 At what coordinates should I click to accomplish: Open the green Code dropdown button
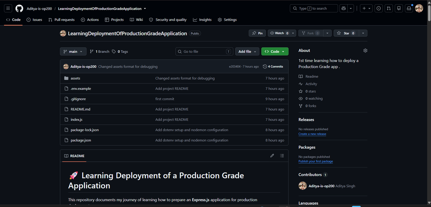(x=275, y=52)
